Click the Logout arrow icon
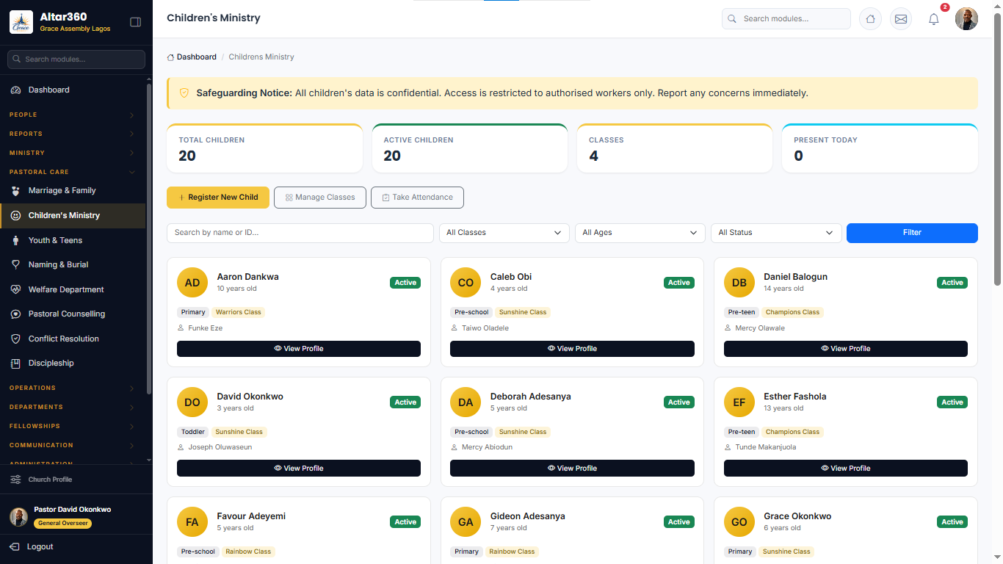This screenshot has height=564, width=1003. click(x=15, y=547)
